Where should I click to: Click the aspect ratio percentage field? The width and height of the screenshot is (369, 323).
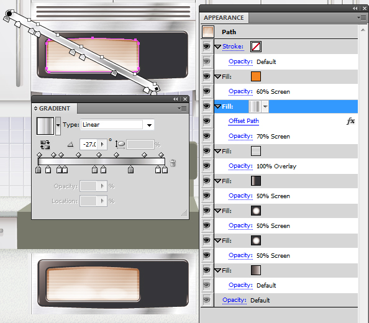[140, 144]
